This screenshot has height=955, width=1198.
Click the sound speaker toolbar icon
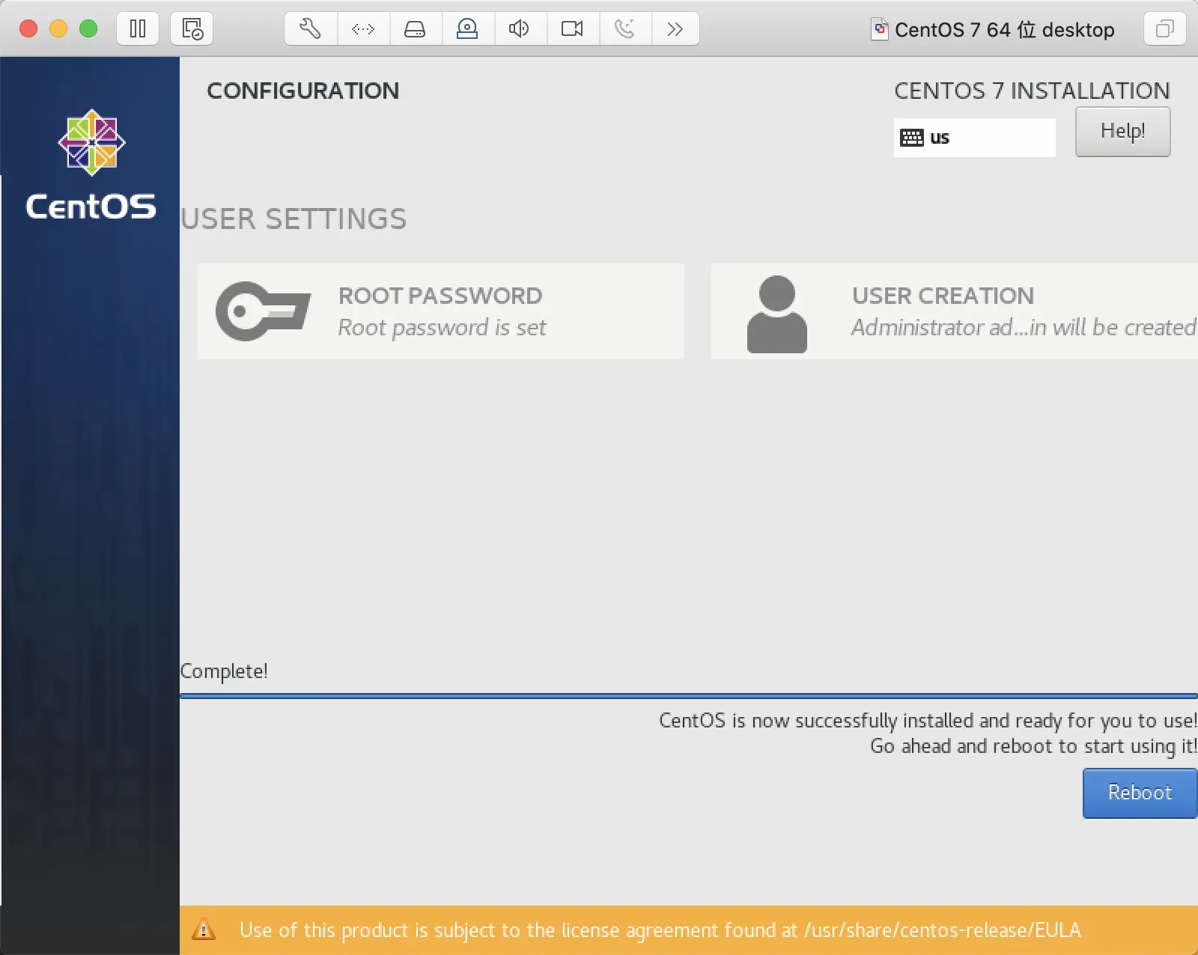(x=520, y=29)
